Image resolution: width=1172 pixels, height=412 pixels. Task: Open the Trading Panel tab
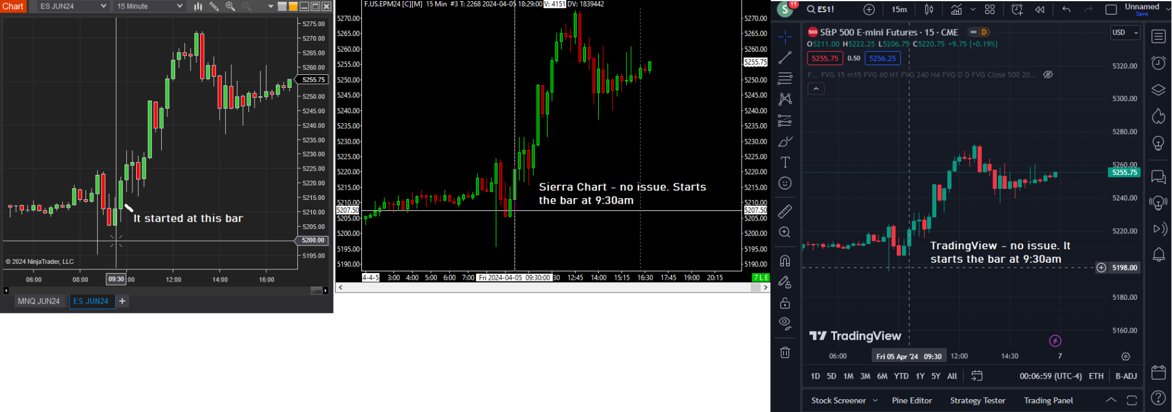[x=1048, y=400]
